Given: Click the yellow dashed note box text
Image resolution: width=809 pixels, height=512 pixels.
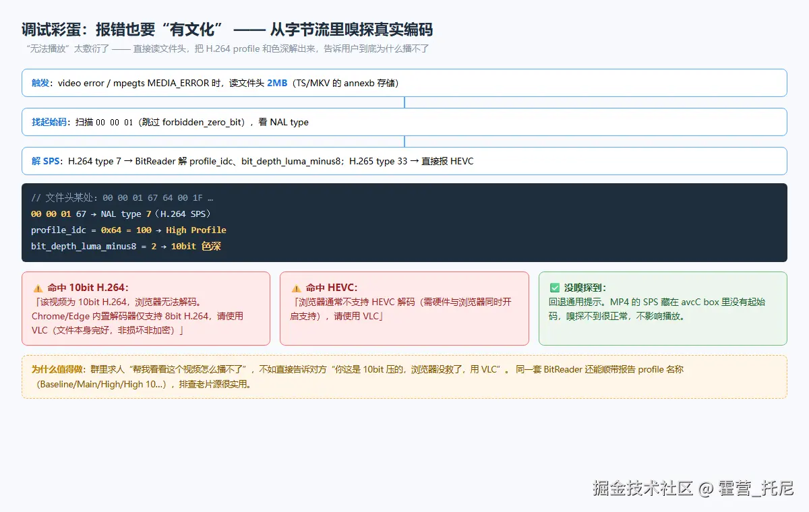Looking at the screenshot, I should pos(404,377).
